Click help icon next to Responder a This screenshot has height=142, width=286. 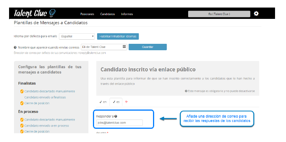click(116, 116)
